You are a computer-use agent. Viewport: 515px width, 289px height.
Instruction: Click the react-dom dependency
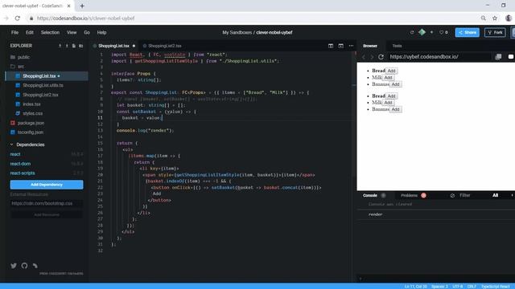[20, 164]
